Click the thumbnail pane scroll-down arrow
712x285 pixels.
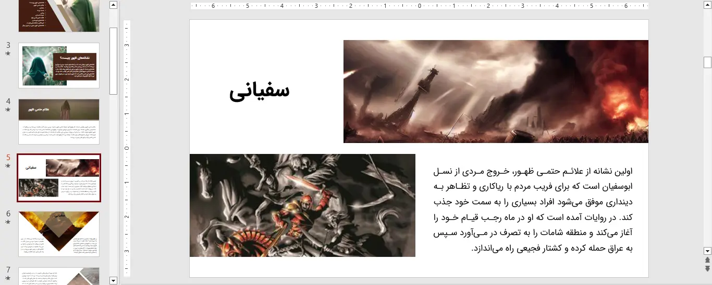114,280
